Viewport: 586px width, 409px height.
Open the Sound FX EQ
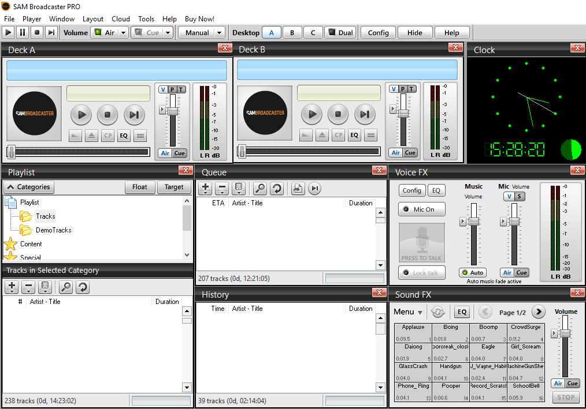pos(462,312)
